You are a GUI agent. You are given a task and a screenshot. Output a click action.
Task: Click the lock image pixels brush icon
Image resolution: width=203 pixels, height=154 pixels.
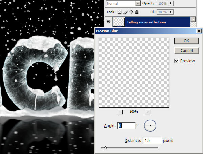click(x=126, y=12)
